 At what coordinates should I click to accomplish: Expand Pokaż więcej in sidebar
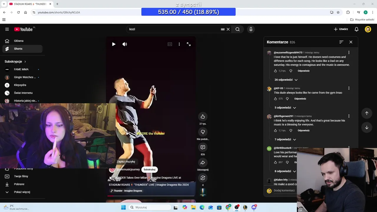pos(22,192)
